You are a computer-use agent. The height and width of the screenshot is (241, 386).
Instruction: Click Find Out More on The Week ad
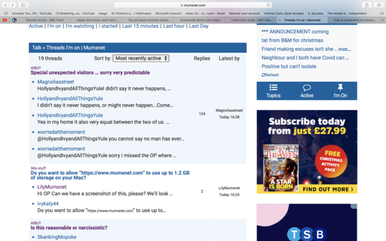(x=327, y=190)
